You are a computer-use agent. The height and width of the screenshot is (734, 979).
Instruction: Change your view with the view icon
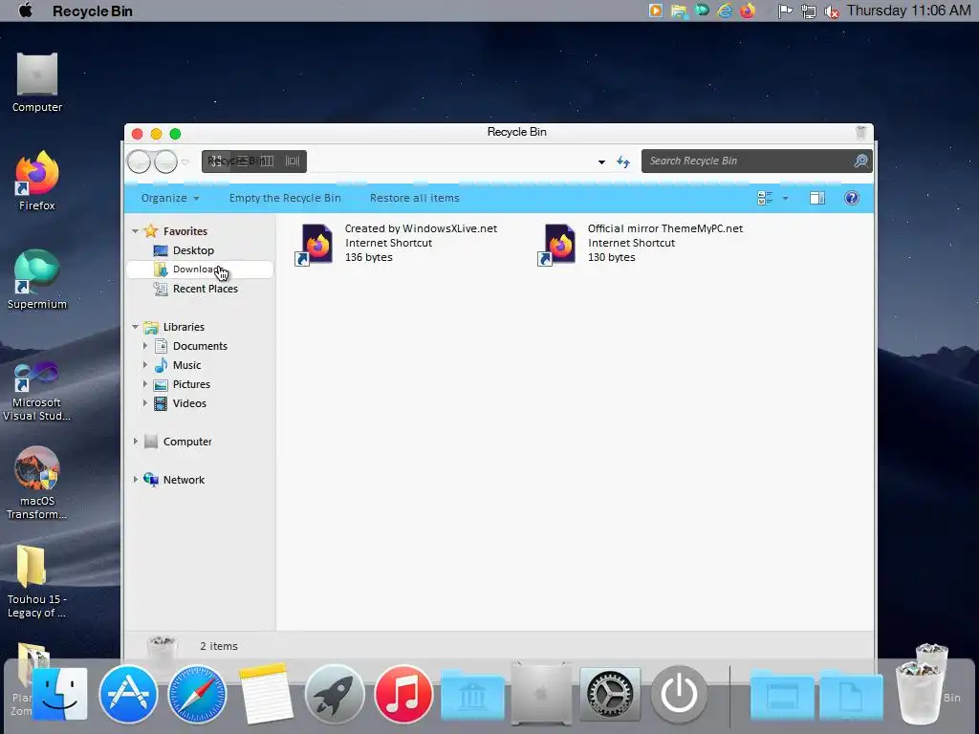pyautogui.click(x=765, y=198)
